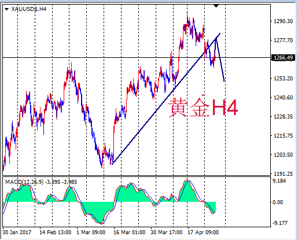Click the 1 Mar 09:00 time label

(91, 232)
